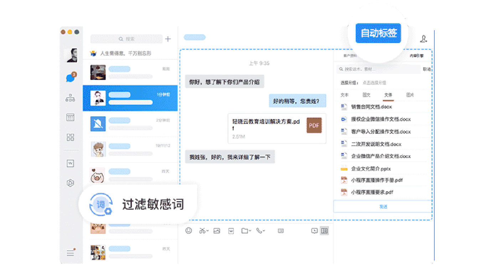Image resolution: width=494 pixels, height=273 pixels.
Task: Open the screenshot scissors tool
Action: point(202,231)
